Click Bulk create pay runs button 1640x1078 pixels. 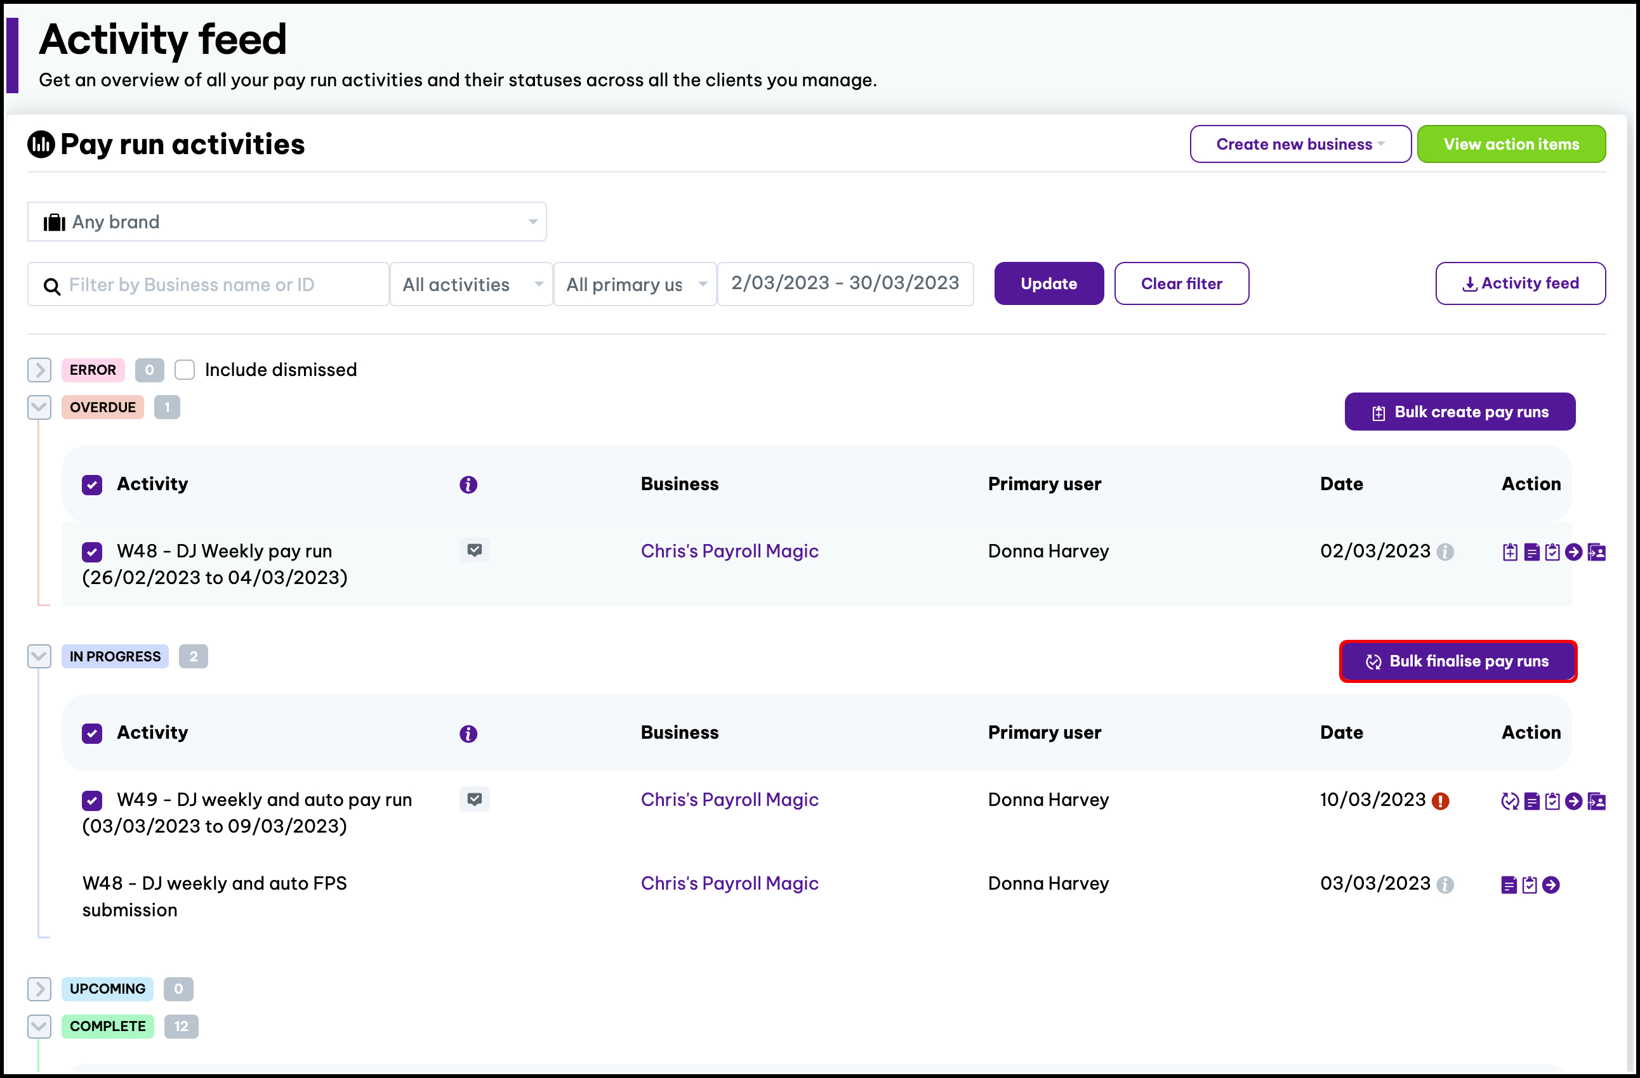(x=1460, y=412)
